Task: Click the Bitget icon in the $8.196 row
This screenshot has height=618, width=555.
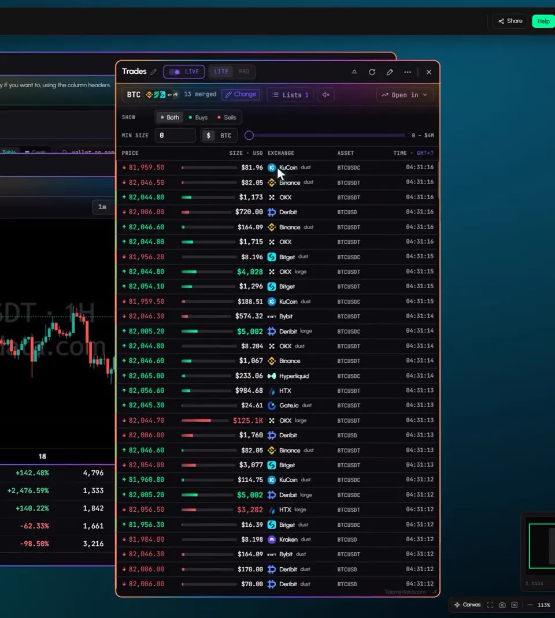Action: (272, 257)
